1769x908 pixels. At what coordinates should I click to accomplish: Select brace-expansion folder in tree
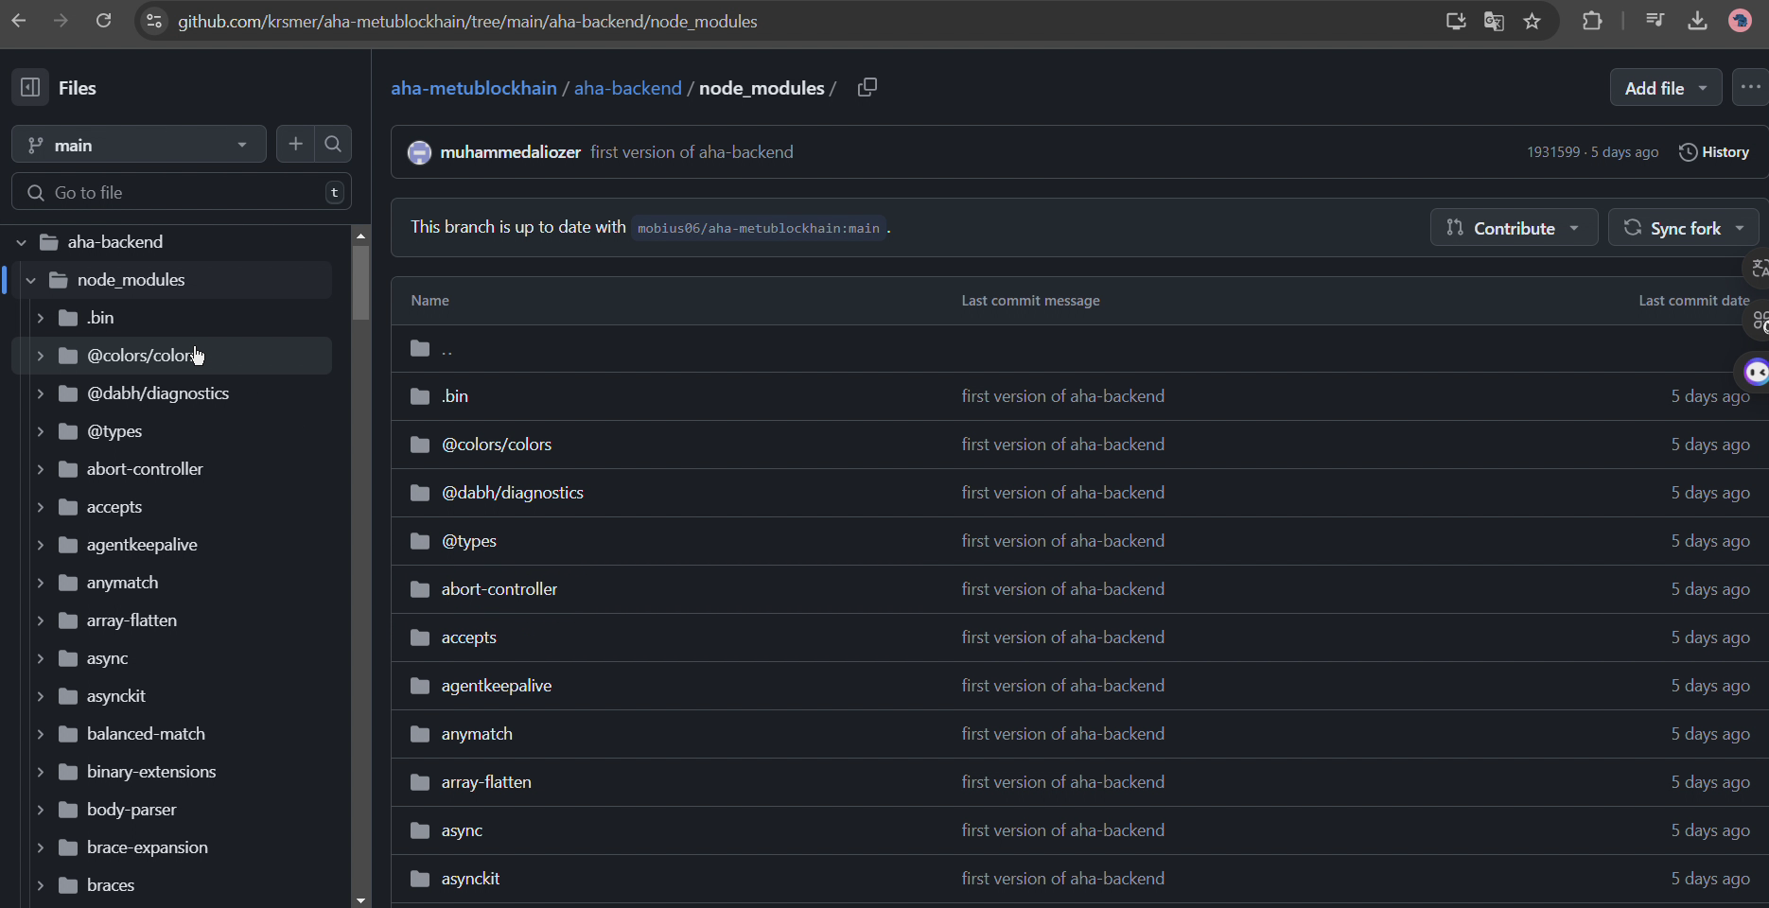click(148, 847)
